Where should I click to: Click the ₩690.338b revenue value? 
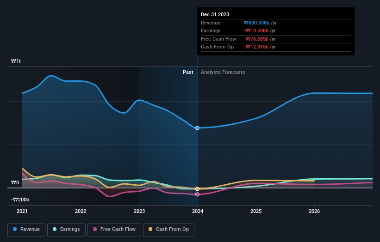point(256,23)
